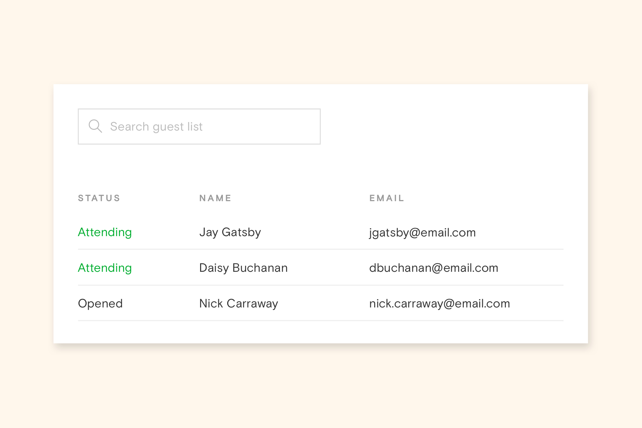The width and height of the screenshot is (642, 428).
Task: Click the divider line under Daisy Buchanan's row
Action: click(321, 285)
